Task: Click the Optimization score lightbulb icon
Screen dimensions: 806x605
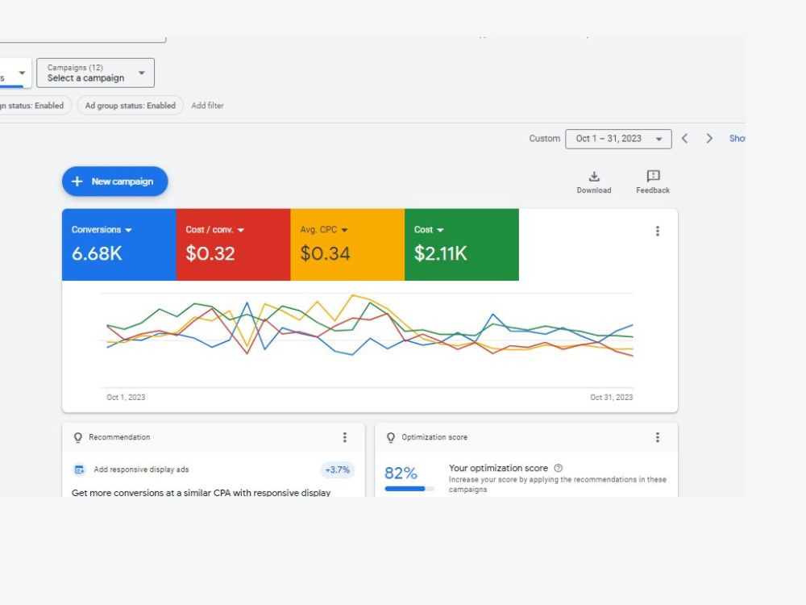Action: 391,437
